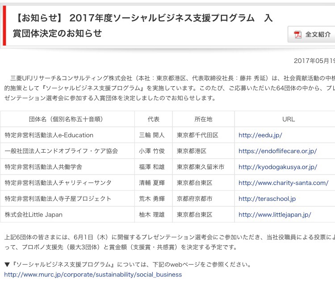Open the www.littlejapan.jp link
Screen dimensions: 335x284
[x=275, y=215]
